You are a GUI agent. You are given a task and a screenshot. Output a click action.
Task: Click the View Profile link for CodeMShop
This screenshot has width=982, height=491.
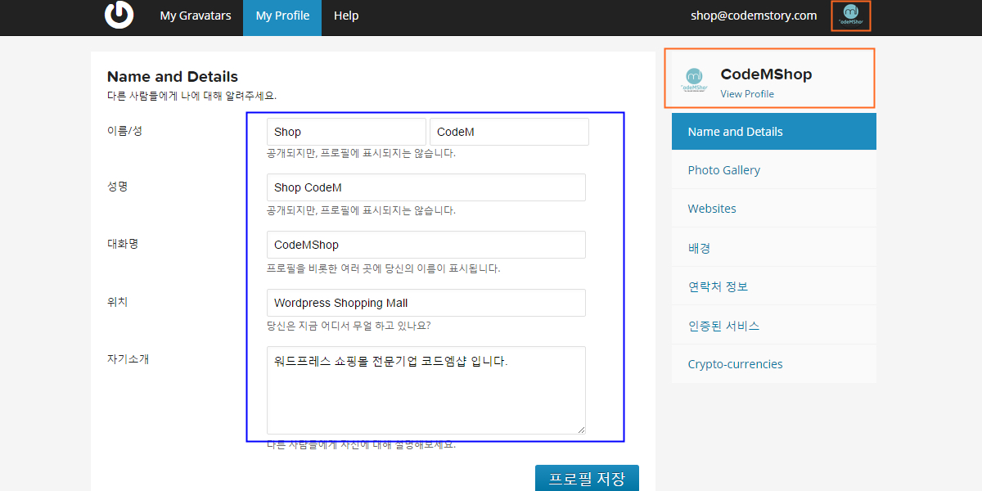coord(747,93)
